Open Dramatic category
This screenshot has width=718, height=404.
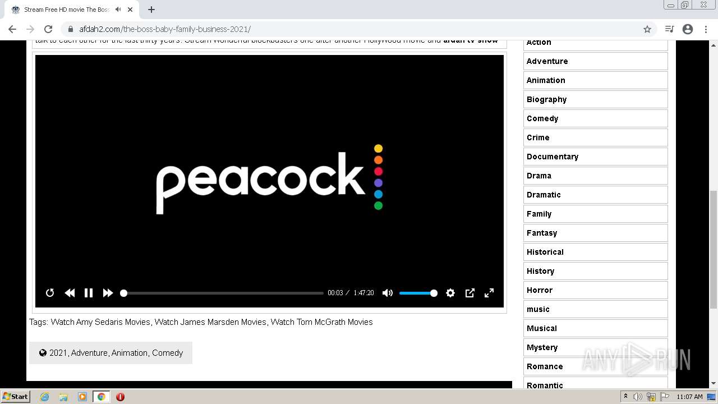(595, 195)
